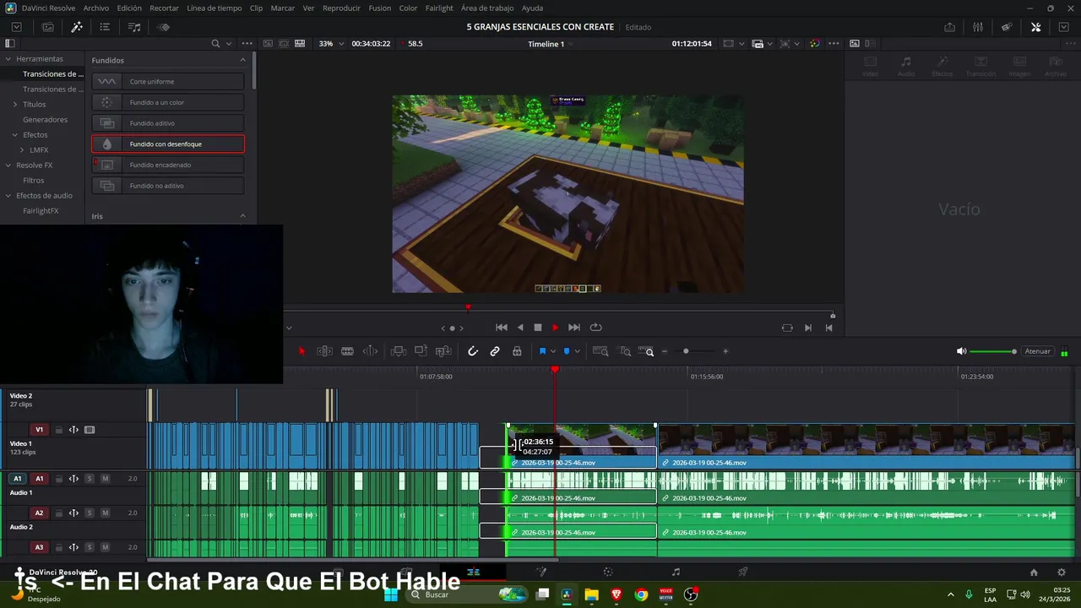
Task: Mute the Audio 1 track
Action: coord(105,479)
